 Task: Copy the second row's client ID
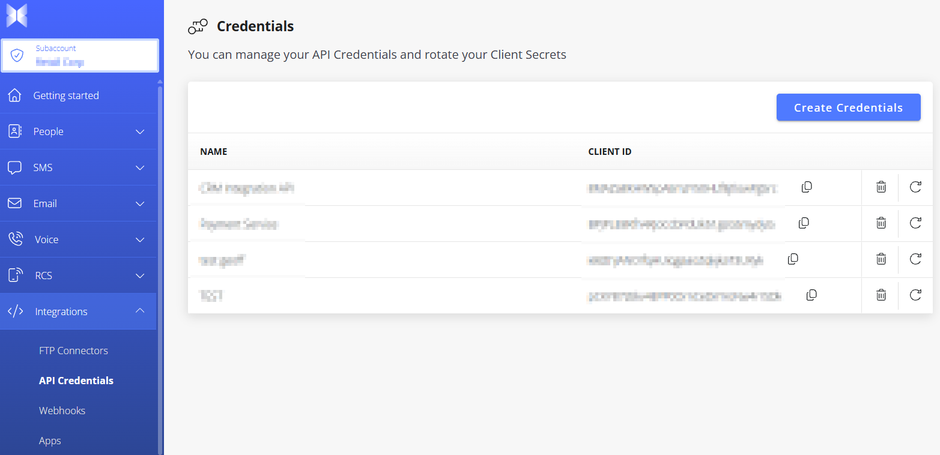tap(804, 223)
